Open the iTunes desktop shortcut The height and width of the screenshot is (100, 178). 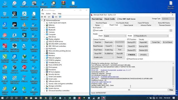14,4
